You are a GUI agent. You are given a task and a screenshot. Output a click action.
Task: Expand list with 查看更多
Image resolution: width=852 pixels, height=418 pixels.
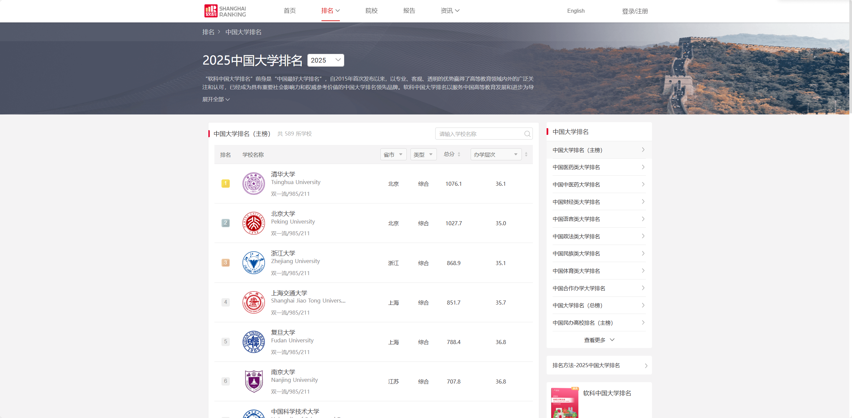coord(599,340)
